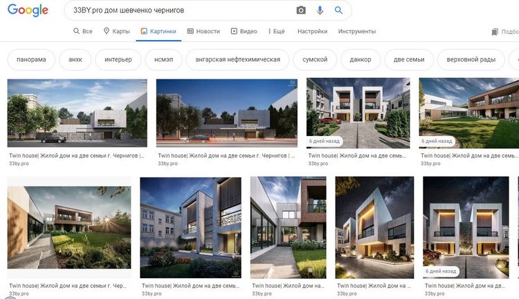Select the интерьер filter chip
The width and height of the screenshot is (519, 299).
[x=118, y=59]
